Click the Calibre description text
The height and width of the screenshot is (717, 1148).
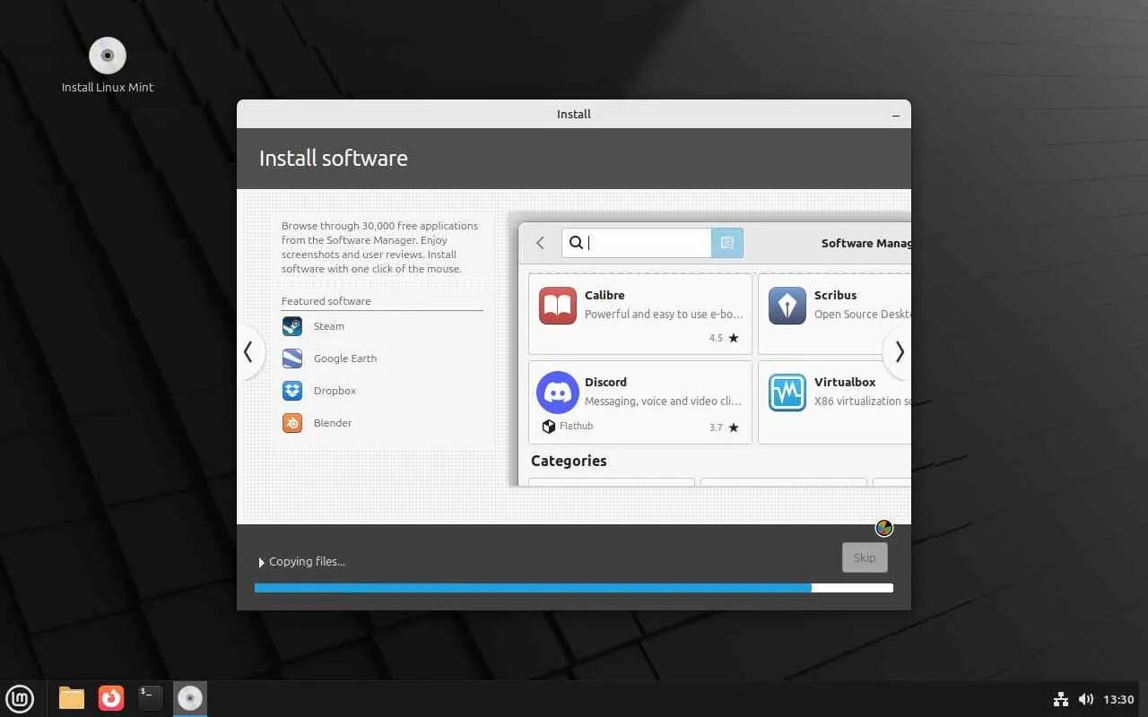click(x=664, y=315)
